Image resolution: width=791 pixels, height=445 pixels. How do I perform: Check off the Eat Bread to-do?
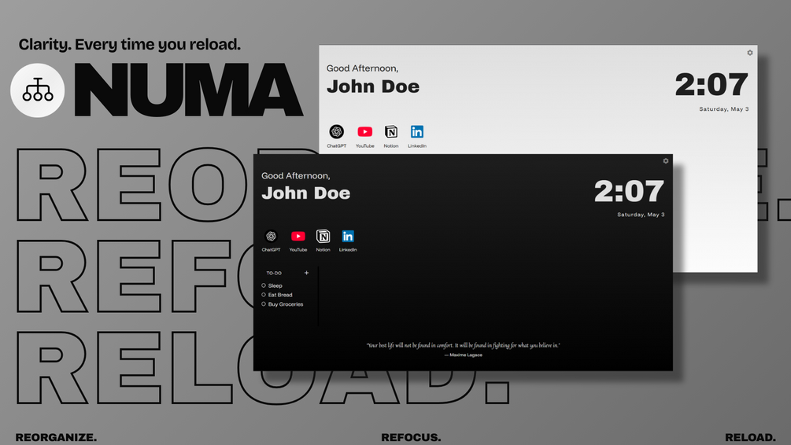pos(264,295)
